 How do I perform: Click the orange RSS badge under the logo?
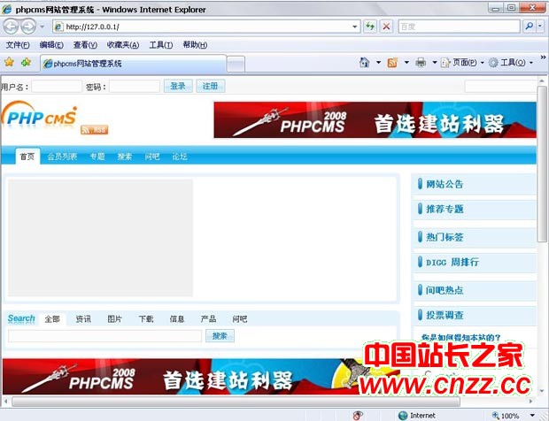pyautogui.click(x=94, y=130)
